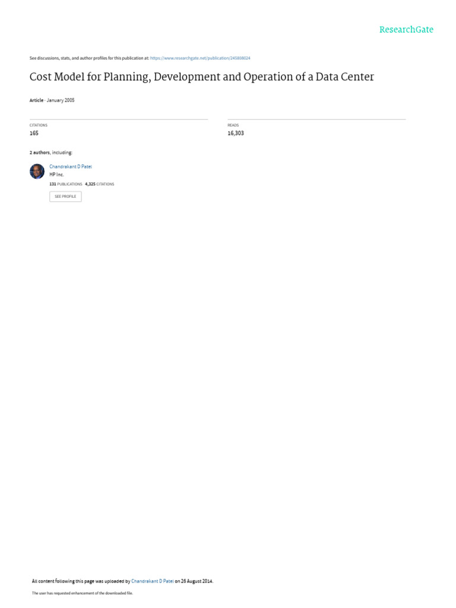This screenshot has width=456, height=608.
Task: Click the 131 publications stat
Action: (x=65, y=184)
